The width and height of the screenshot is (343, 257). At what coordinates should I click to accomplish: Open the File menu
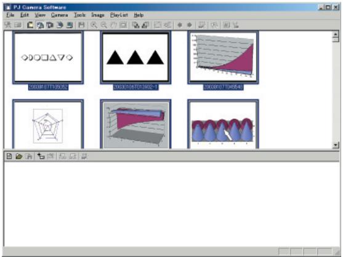click(x=10, y=15)
